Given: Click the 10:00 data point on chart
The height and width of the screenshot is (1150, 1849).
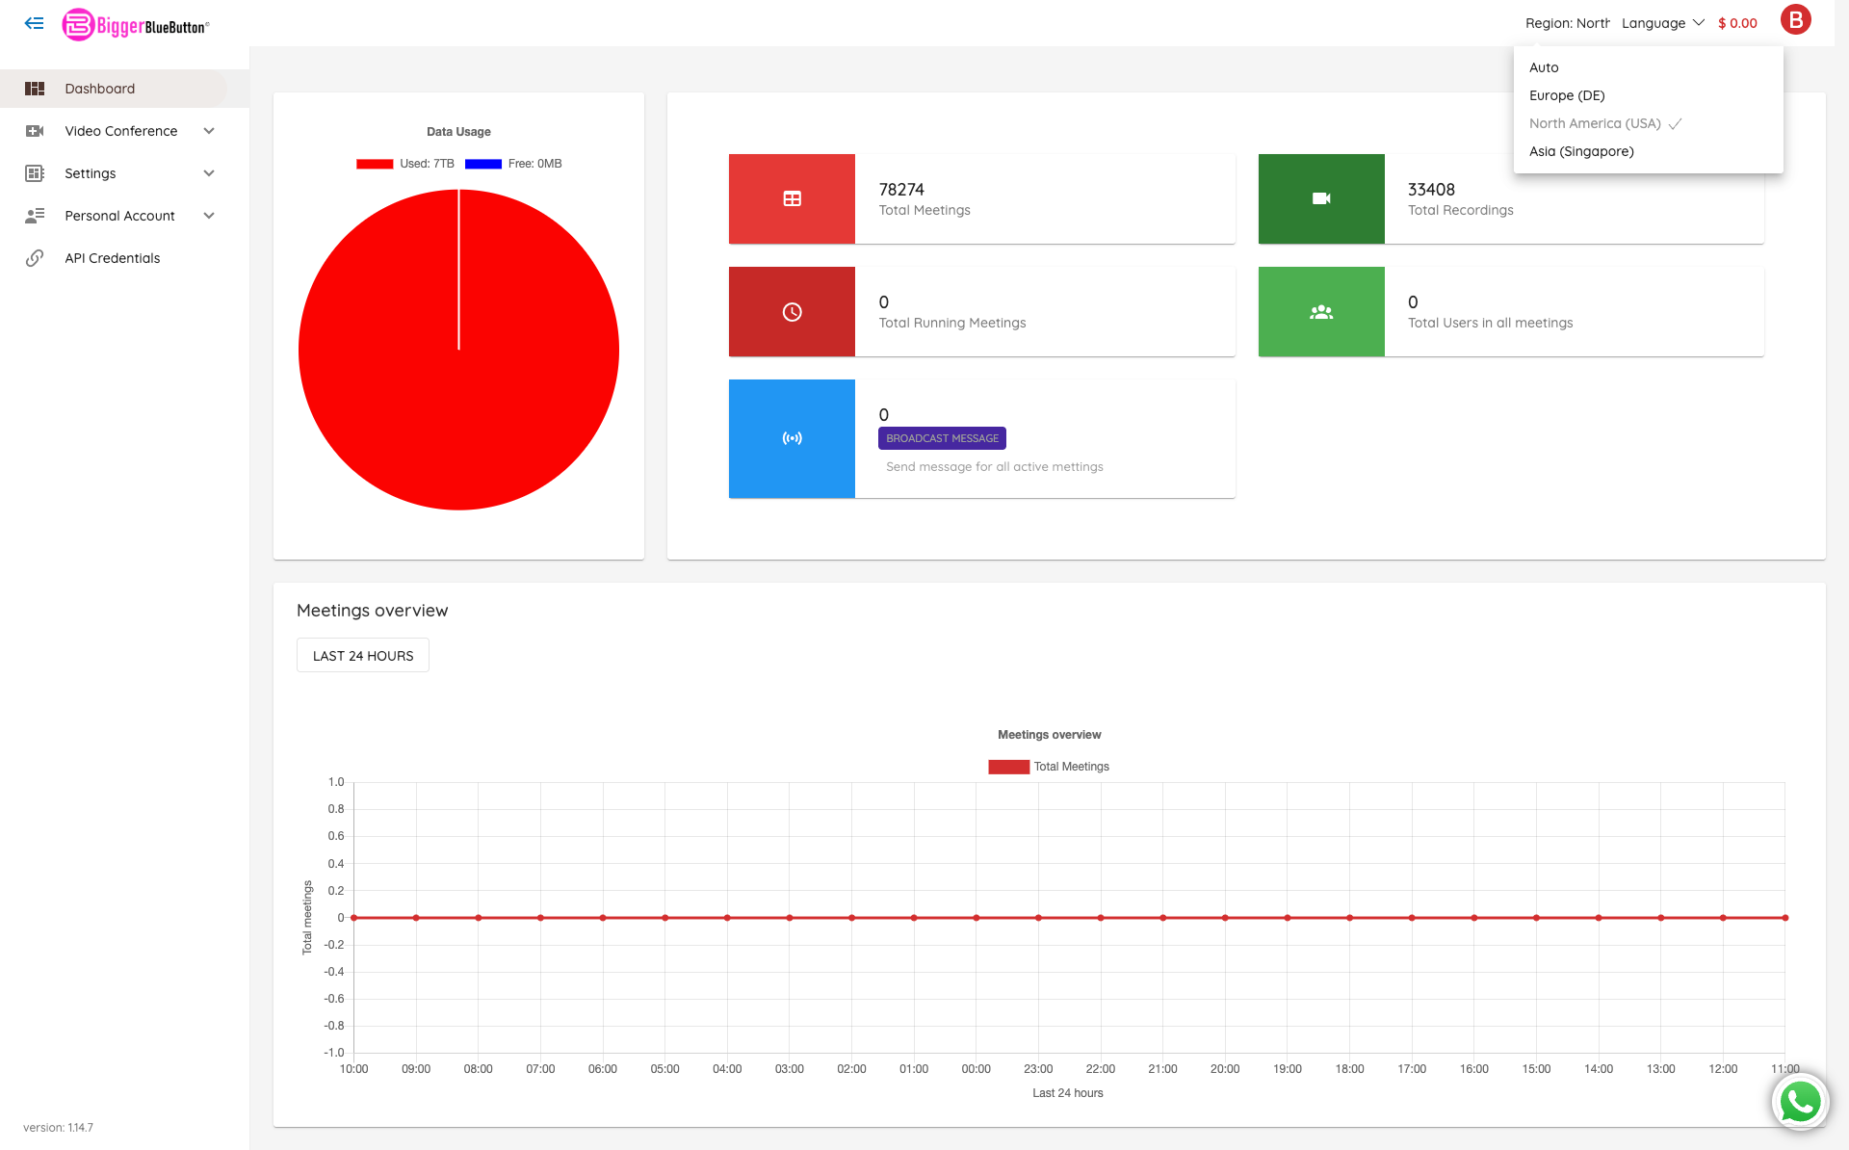Looking at the screenshot, I should (x=354, y=918).
